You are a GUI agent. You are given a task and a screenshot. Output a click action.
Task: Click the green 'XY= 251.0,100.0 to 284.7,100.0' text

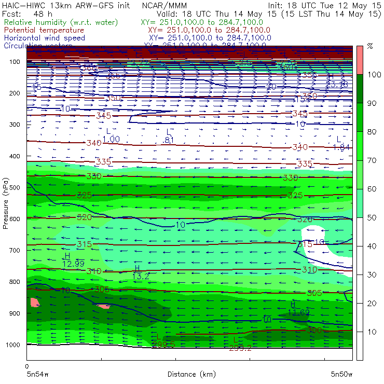pyautogui.click(x=202, y=22)
